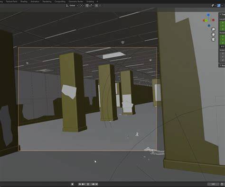
Task: Open the Global transform orientation dropdown
Action: (72, 6)
